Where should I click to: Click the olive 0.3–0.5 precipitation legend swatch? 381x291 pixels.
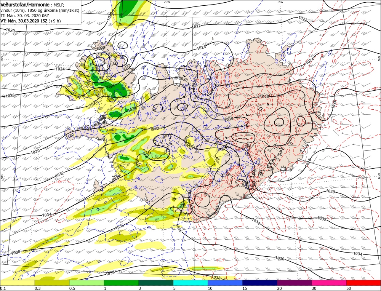[x=52, y=283]
